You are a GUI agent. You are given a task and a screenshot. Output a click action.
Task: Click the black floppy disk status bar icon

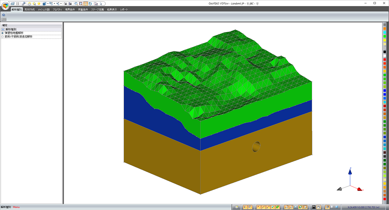tap(314, 207)
